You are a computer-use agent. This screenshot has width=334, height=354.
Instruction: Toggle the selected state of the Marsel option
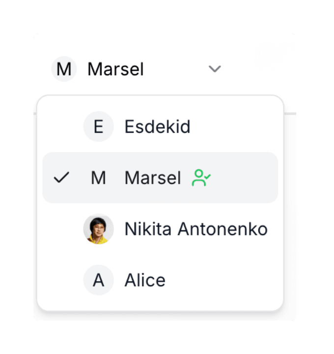point(160,177)
